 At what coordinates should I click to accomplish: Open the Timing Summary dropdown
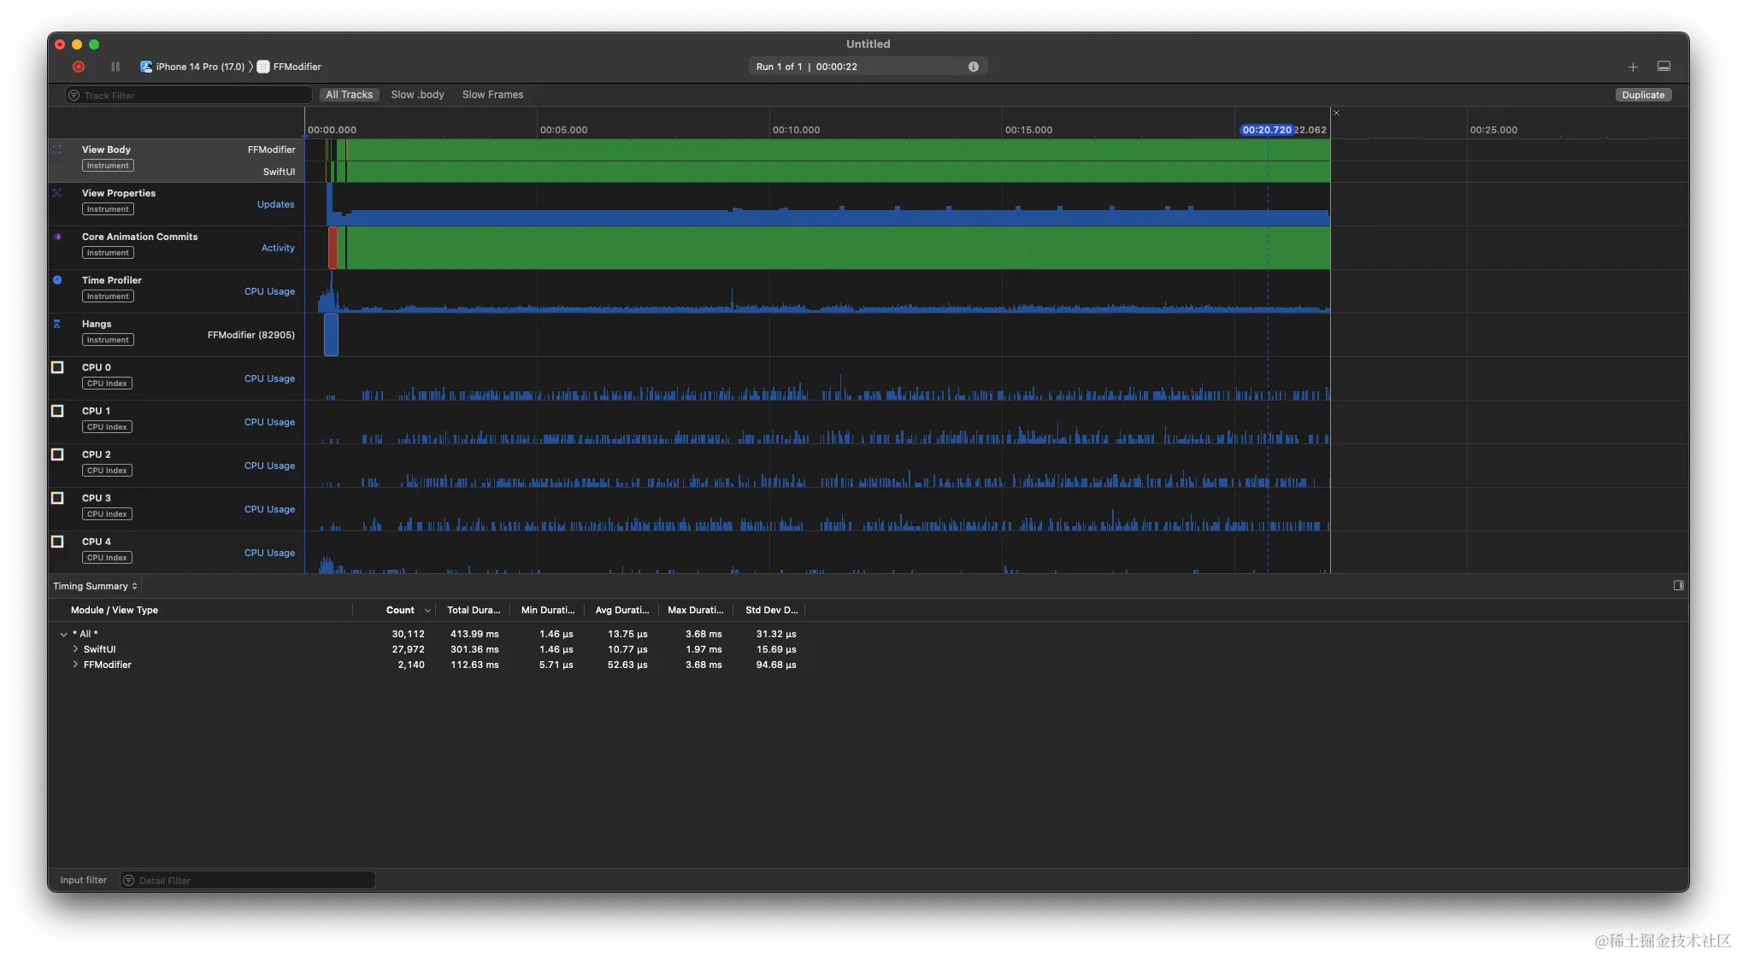(95, 586)
